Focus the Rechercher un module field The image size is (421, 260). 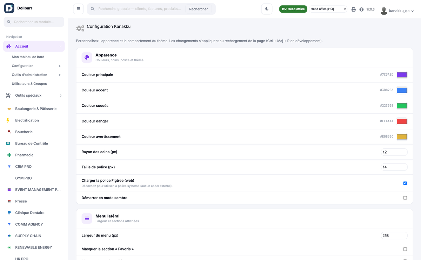(34, 22)
